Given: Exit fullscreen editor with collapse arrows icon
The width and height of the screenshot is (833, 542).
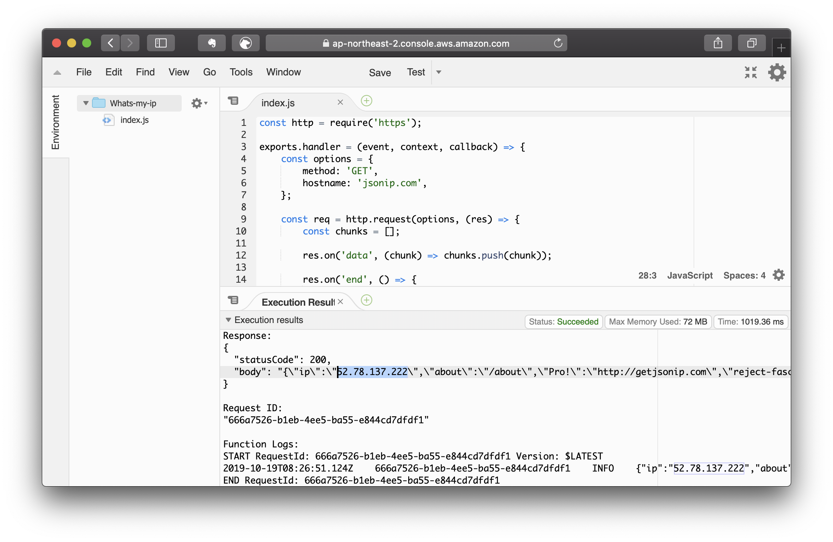Looking at the screenshot, I should pos(750,72).
